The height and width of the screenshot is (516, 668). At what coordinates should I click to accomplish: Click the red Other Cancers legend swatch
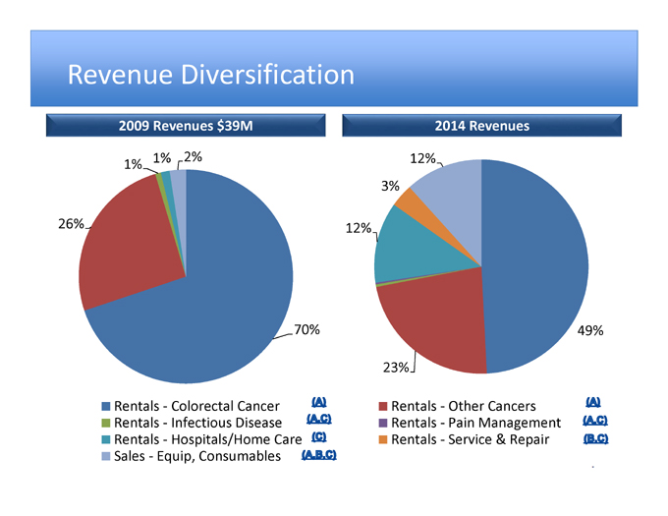[382, 407]
